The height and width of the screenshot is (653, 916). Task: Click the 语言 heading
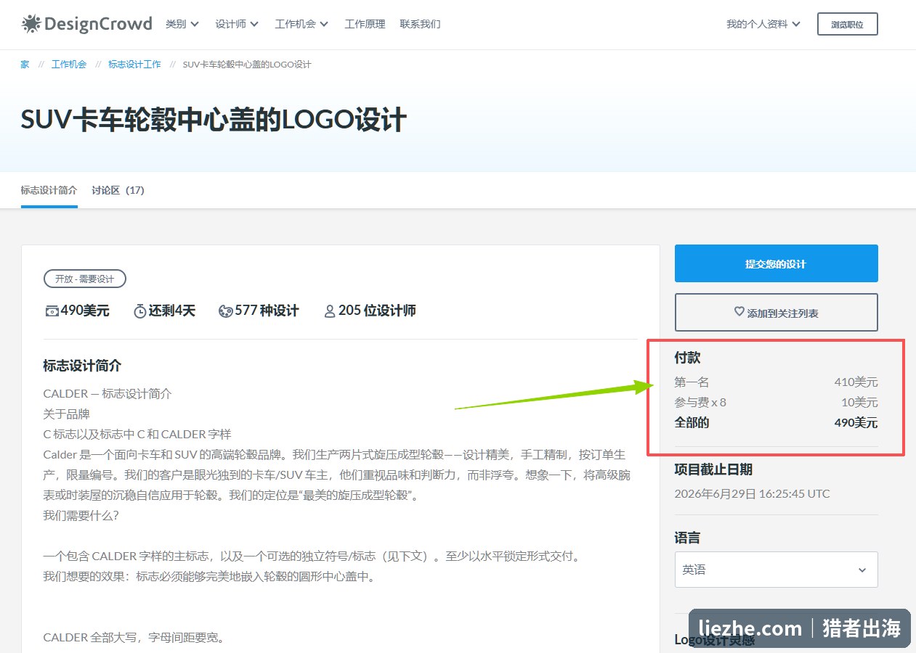[687, 538]
